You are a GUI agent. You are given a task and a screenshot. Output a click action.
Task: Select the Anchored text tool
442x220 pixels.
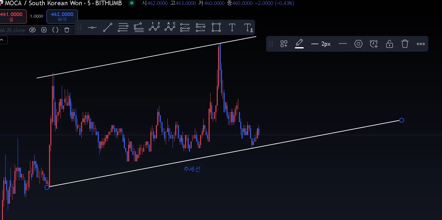click(248, 27)
